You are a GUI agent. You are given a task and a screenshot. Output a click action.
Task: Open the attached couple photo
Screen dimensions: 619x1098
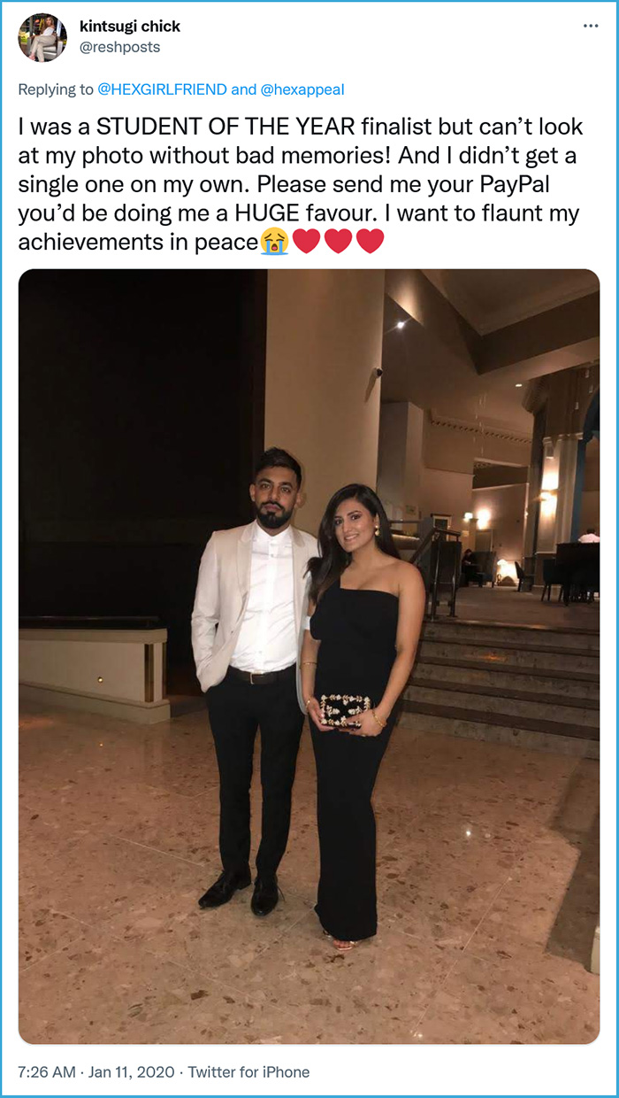[x=309, y=656]
